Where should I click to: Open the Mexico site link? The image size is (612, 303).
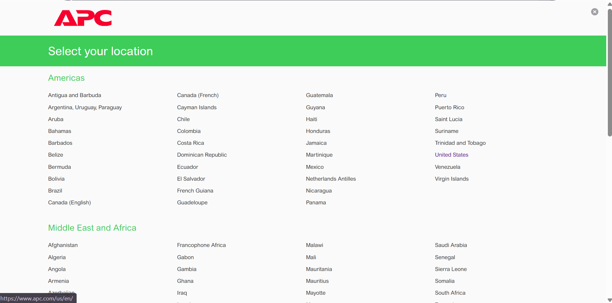(315, 167)
